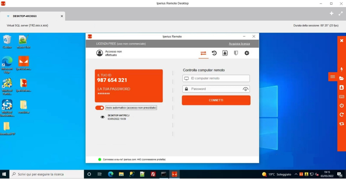Click the Acquista licenza link

[239, 44]
